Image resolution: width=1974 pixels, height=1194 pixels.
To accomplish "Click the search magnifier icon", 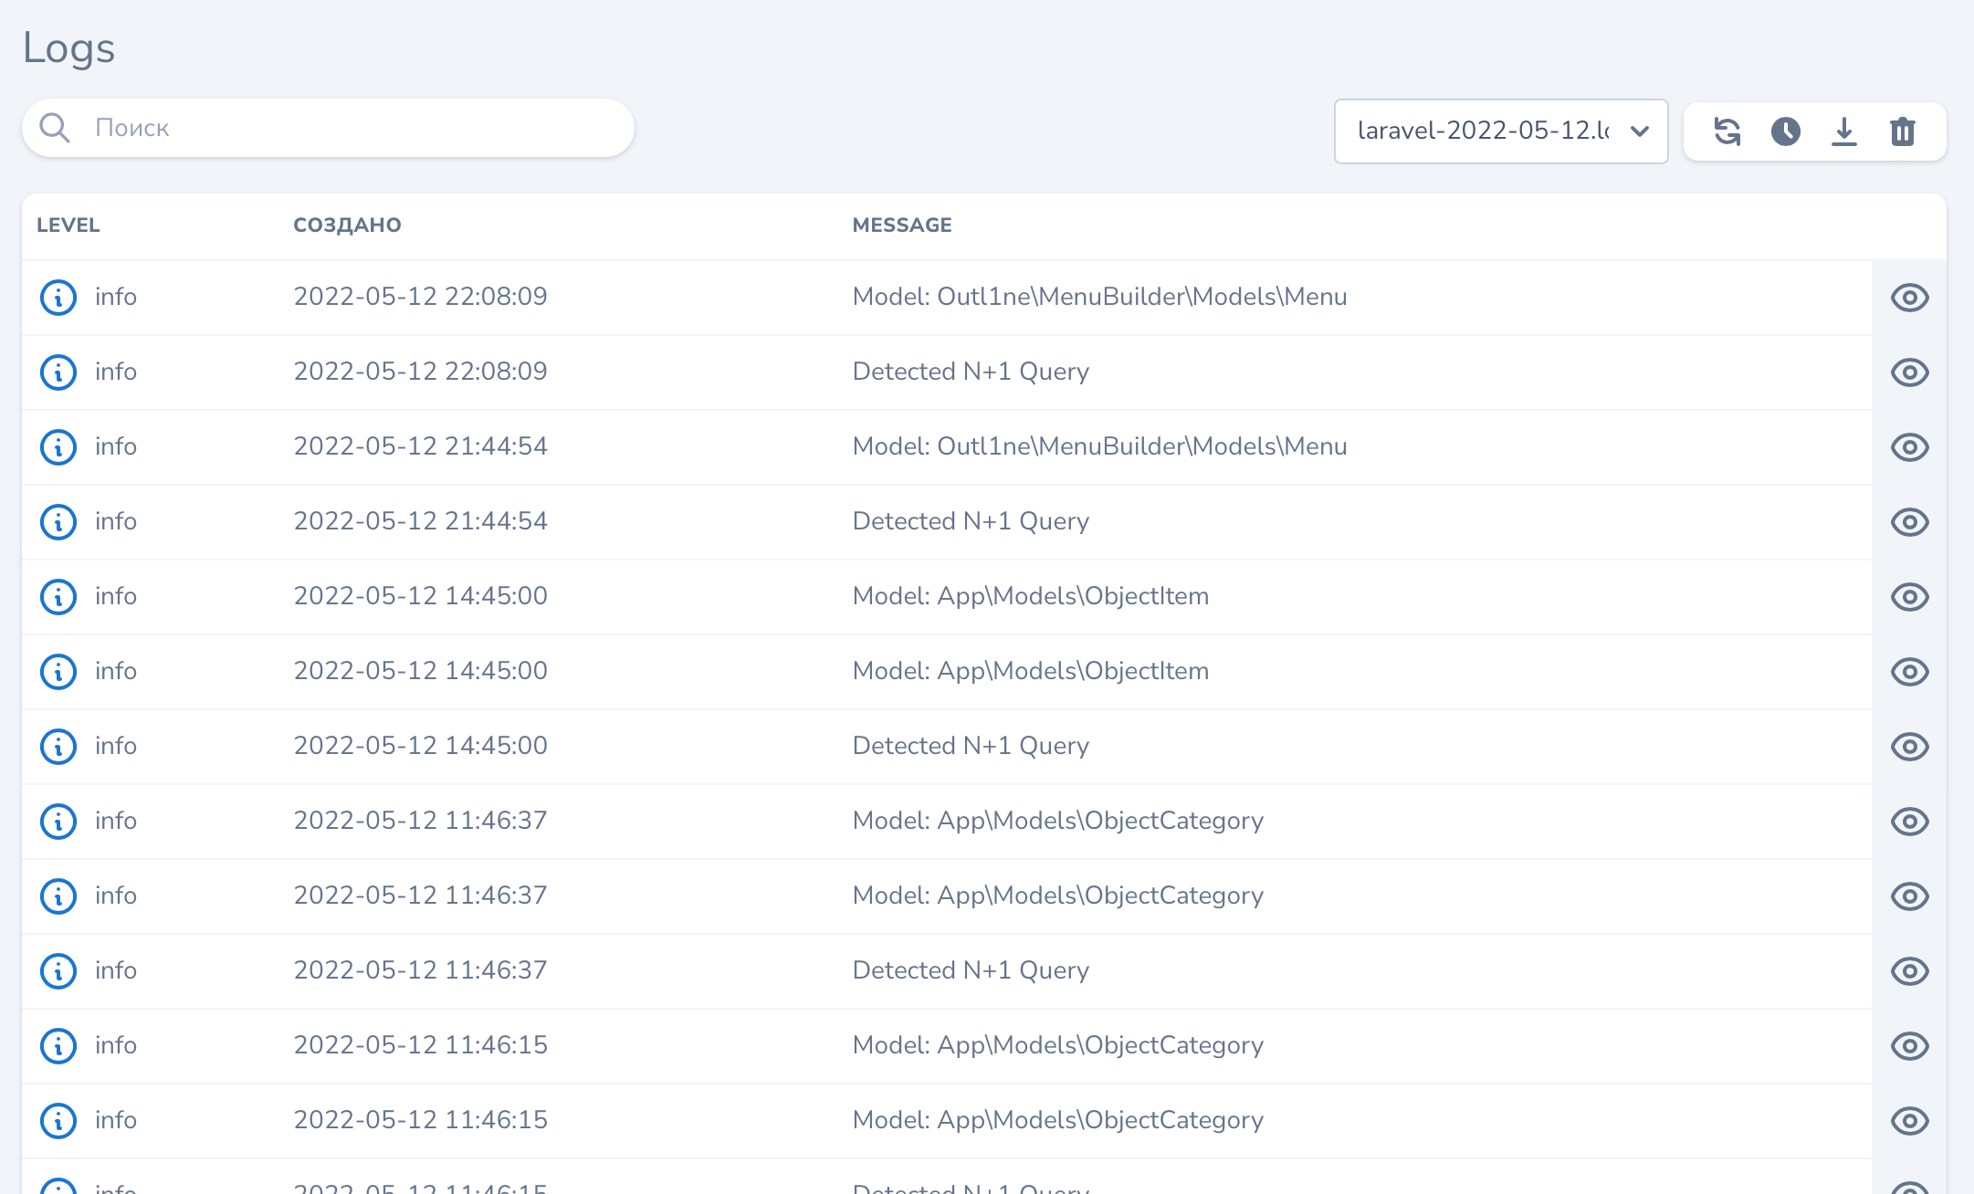I will tap(55, 128).
